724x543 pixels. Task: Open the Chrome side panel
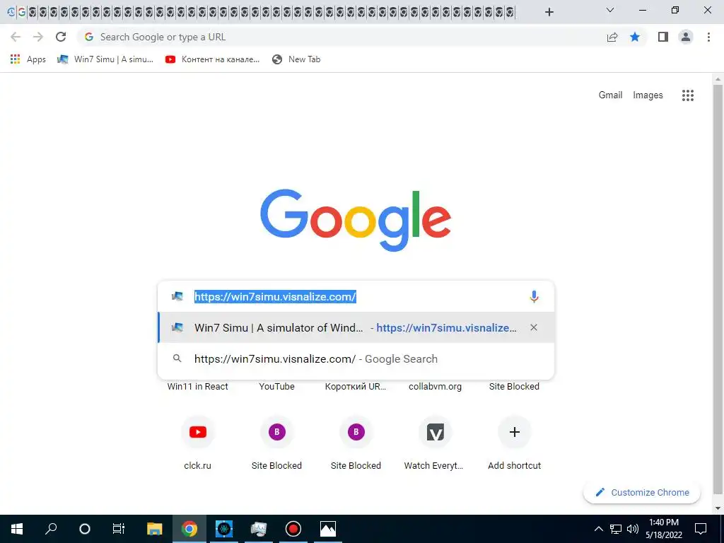click(x=663, y=37)
